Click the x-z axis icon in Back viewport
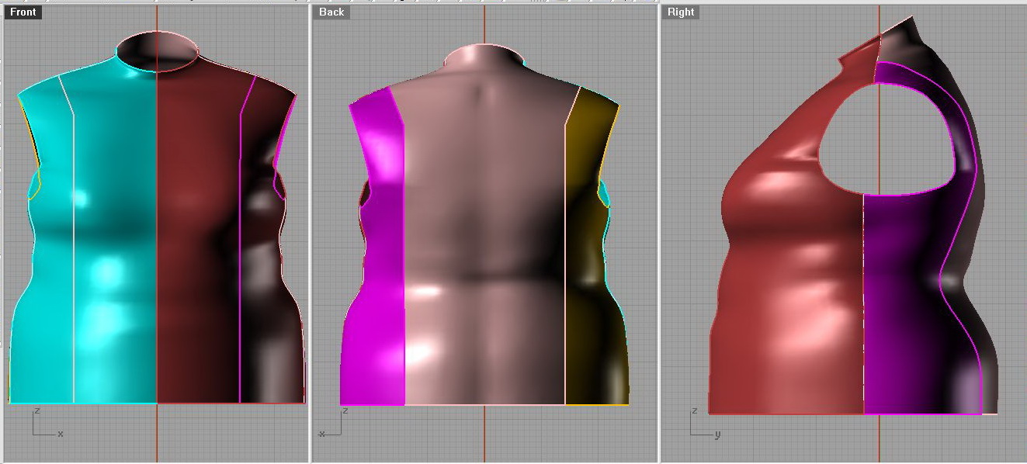 [335, 424]
